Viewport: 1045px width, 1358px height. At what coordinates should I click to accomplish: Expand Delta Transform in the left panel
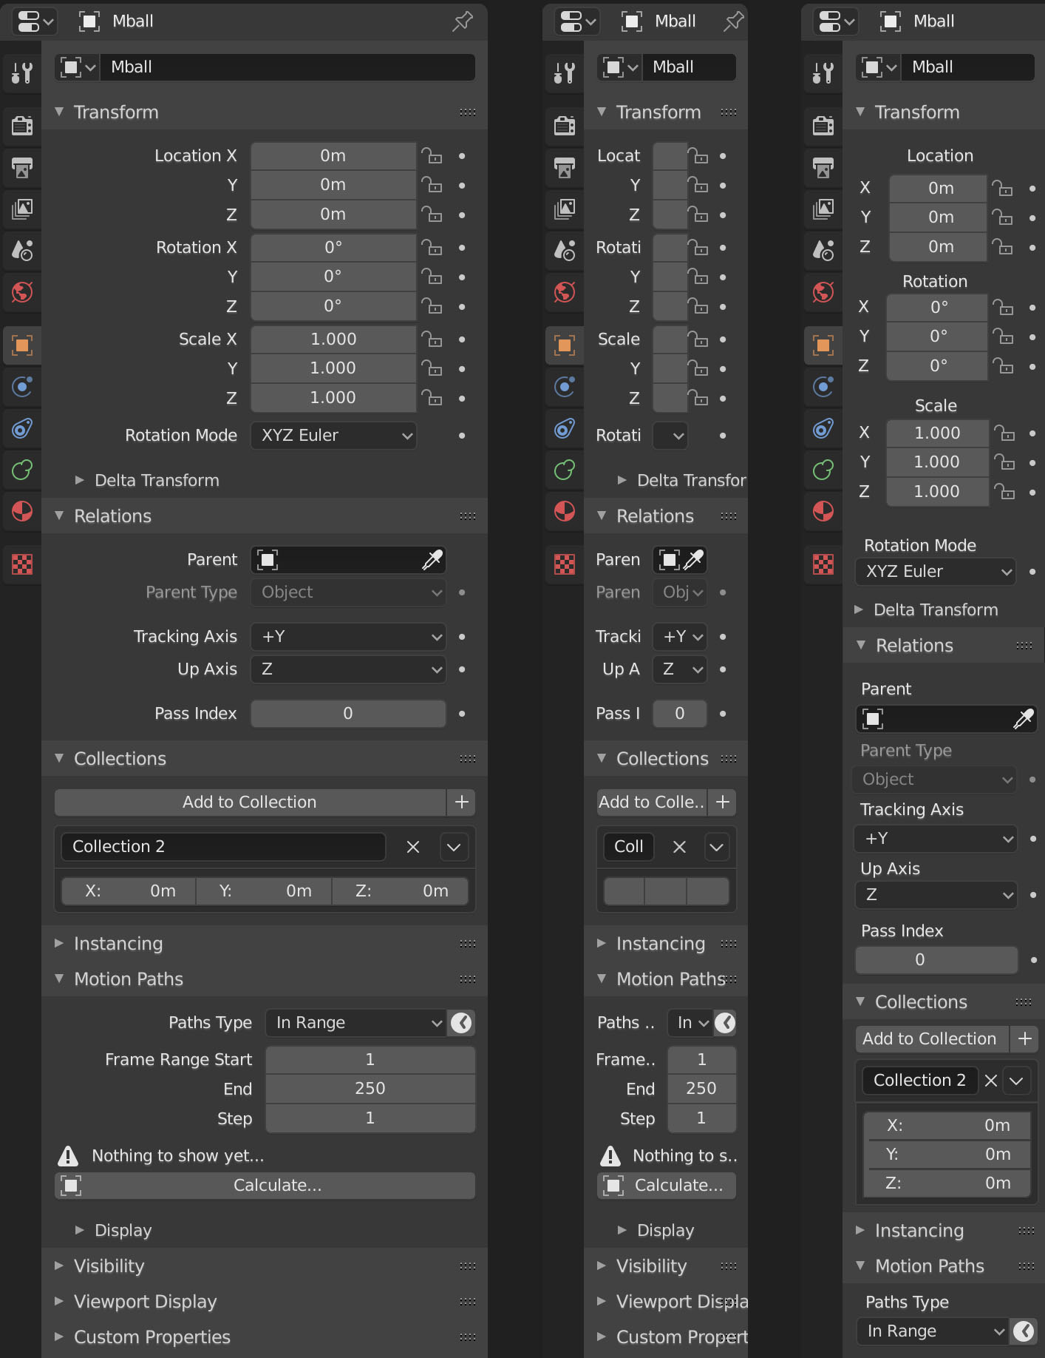click(x=146, y=481)
